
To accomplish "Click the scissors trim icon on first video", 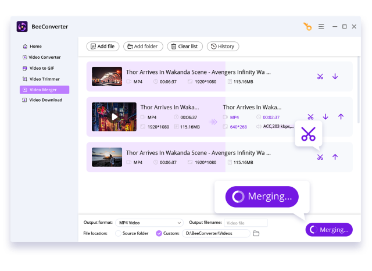I will [320, 77].
